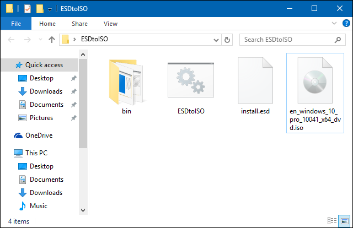Open Music under This PC
Viewport: 353px width, 228px height.
(33, 206)
